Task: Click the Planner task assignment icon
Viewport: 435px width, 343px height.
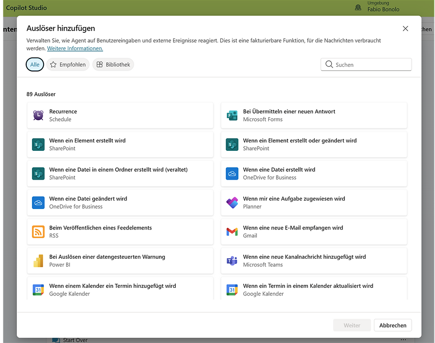Action: coord(232,203)
